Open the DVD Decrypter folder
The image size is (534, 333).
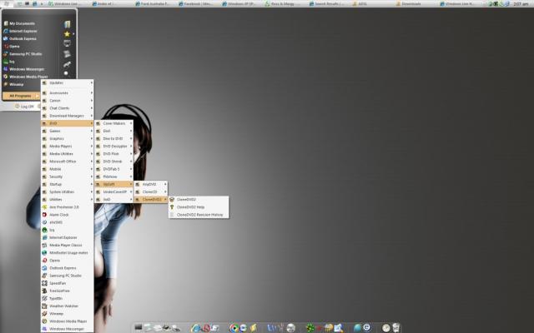click(x=113, y=147)
